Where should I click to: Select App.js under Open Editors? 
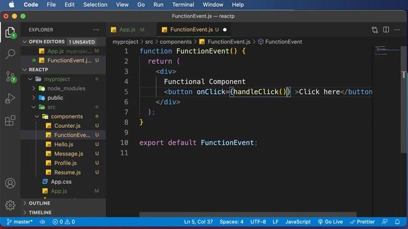[63, 51]
